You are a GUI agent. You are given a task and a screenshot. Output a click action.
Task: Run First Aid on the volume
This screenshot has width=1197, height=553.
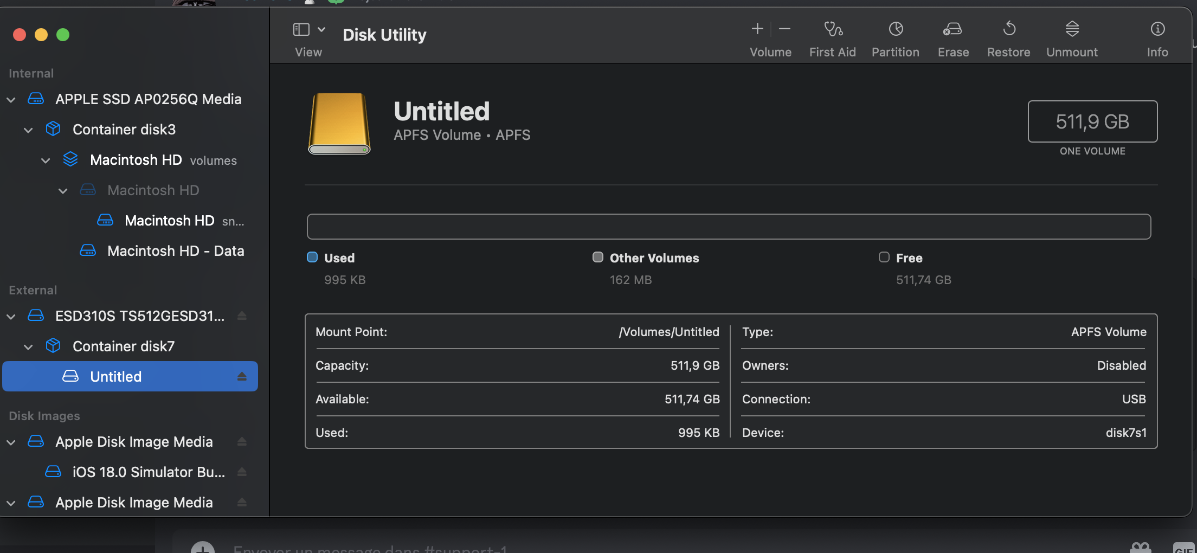833,29
